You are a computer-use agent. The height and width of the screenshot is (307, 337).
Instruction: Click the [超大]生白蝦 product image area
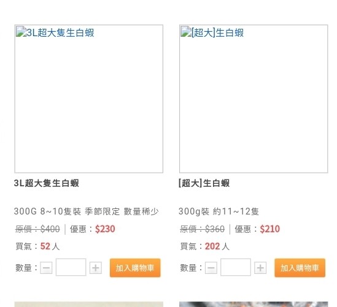[254, 99]
